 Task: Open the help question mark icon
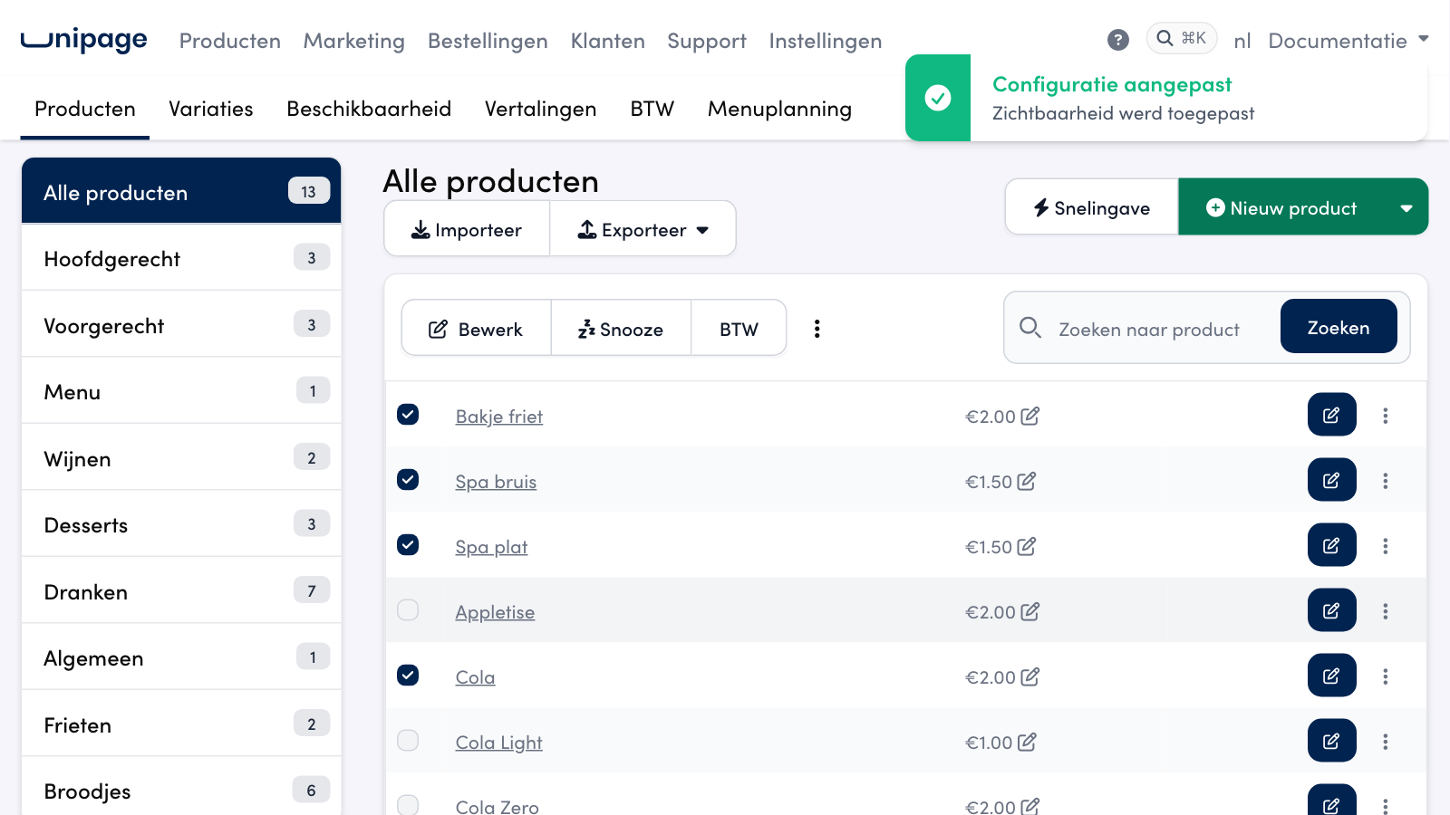(x=1118, y=40)
